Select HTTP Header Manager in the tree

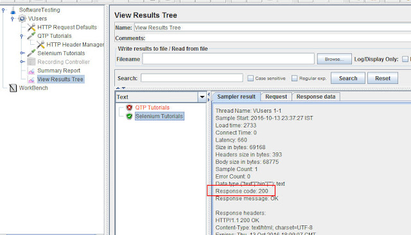click(75, 45)
